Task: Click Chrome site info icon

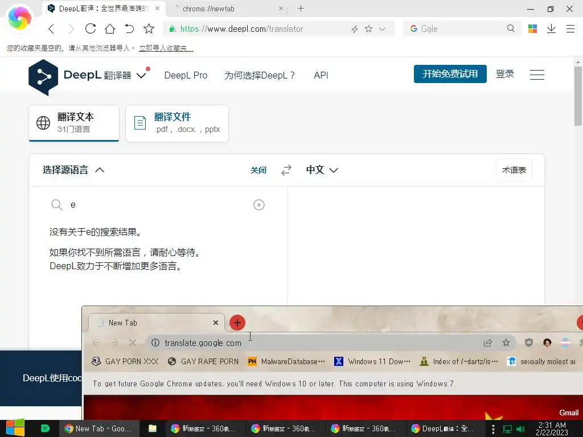Action: click(155, 343)
